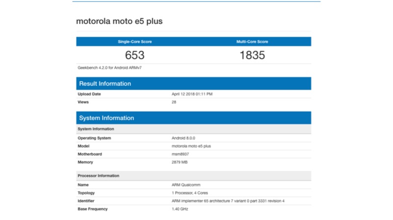Click the Result Information section header
This screenshot has width=393, height=220.
[105, 84]
